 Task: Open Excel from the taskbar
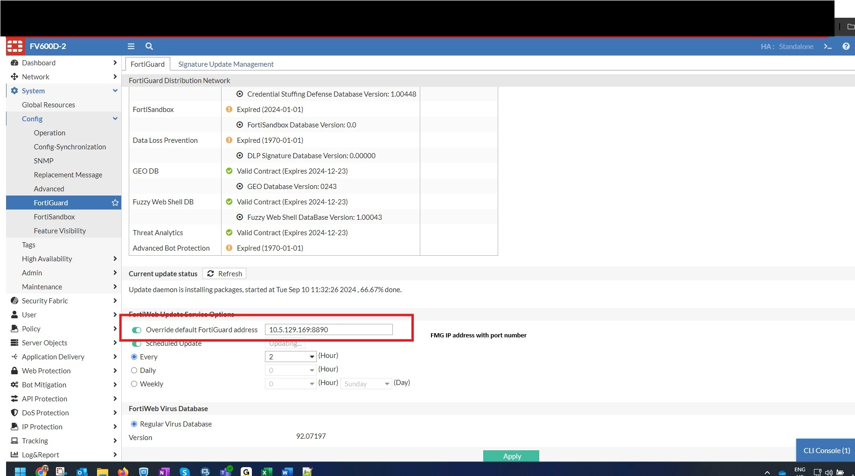coord(266,471)
